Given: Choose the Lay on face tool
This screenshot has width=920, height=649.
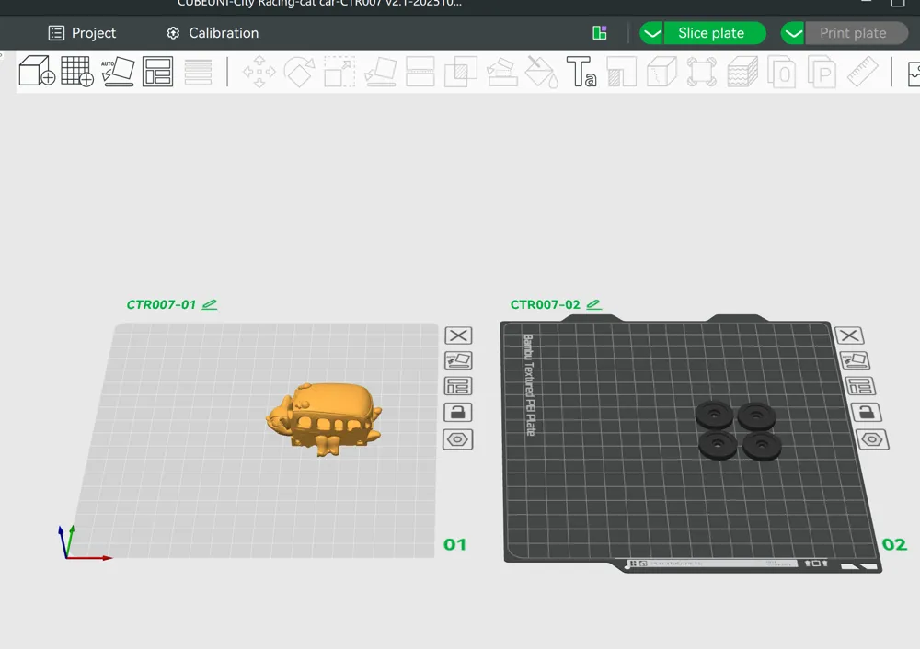Looking at the screenshot, I should point(380,71).
